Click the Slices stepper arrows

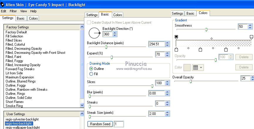coord(167,83)
